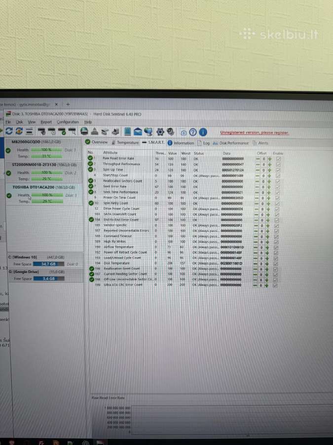Screen dimensions: 333x445
Task: Sort table by the Data column header
Action: click(226, 153)
